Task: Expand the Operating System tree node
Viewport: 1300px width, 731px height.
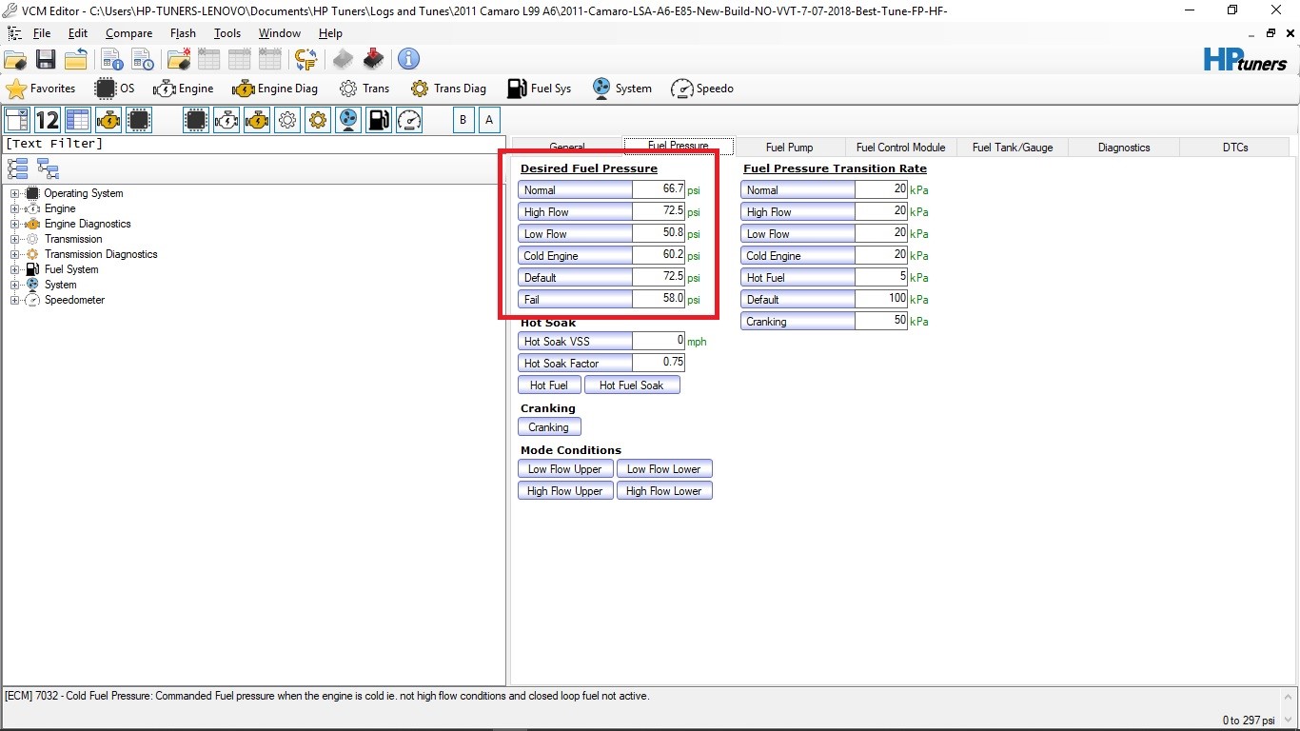Action: (15, 193)
